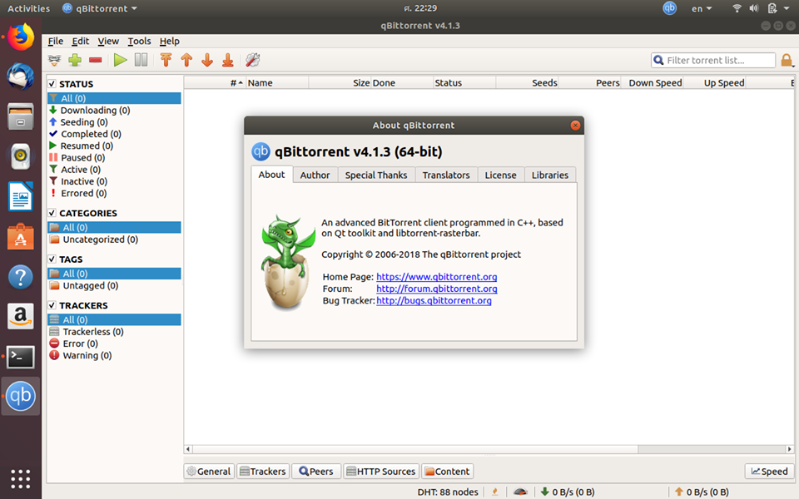The width and height of the screenshot is (799, 499).
Task: Open Thunderbird Mail from the dock
Action: pos(20,77)
